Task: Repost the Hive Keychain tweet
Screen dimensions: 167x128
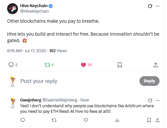Action: click(47, 65)
